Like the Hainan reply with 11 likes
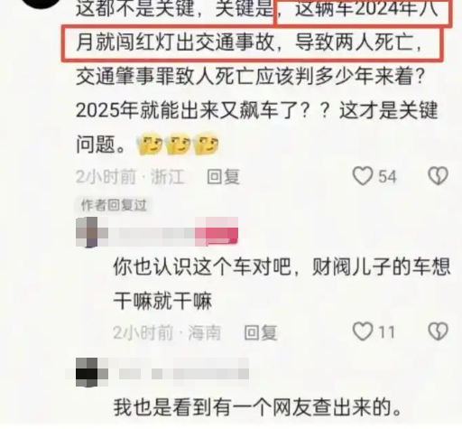This screenshot has height=429, width=462. click(363, 331)
